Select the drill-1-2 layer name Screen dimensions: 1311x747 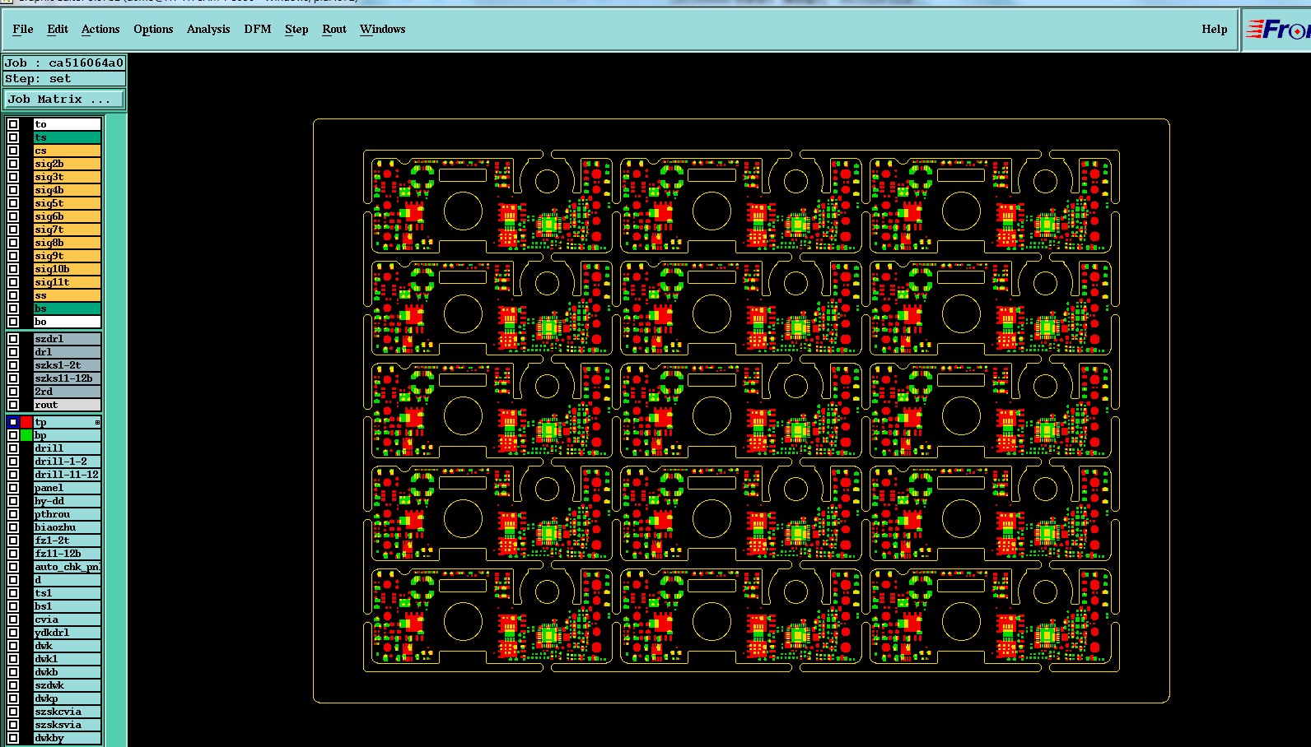coord(67,462)
